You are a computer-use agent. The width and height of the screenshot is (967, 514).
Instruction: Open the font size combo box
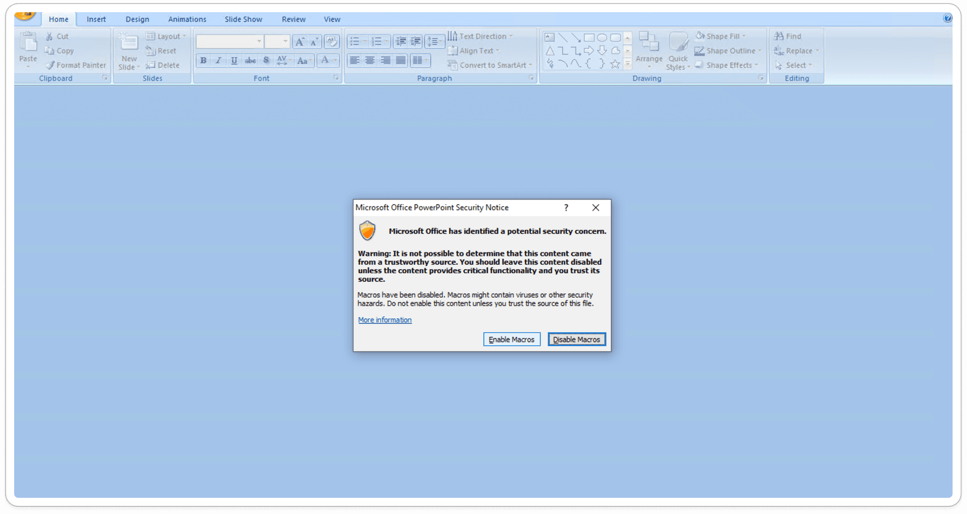277,41
